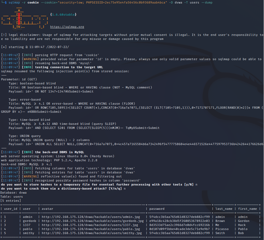The image size is (264, 240).
Task: Click the '[5 entries]' line
Action: (11, 201)
